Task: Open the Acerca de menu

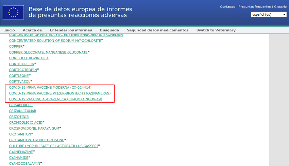Action: click(32, 30)
